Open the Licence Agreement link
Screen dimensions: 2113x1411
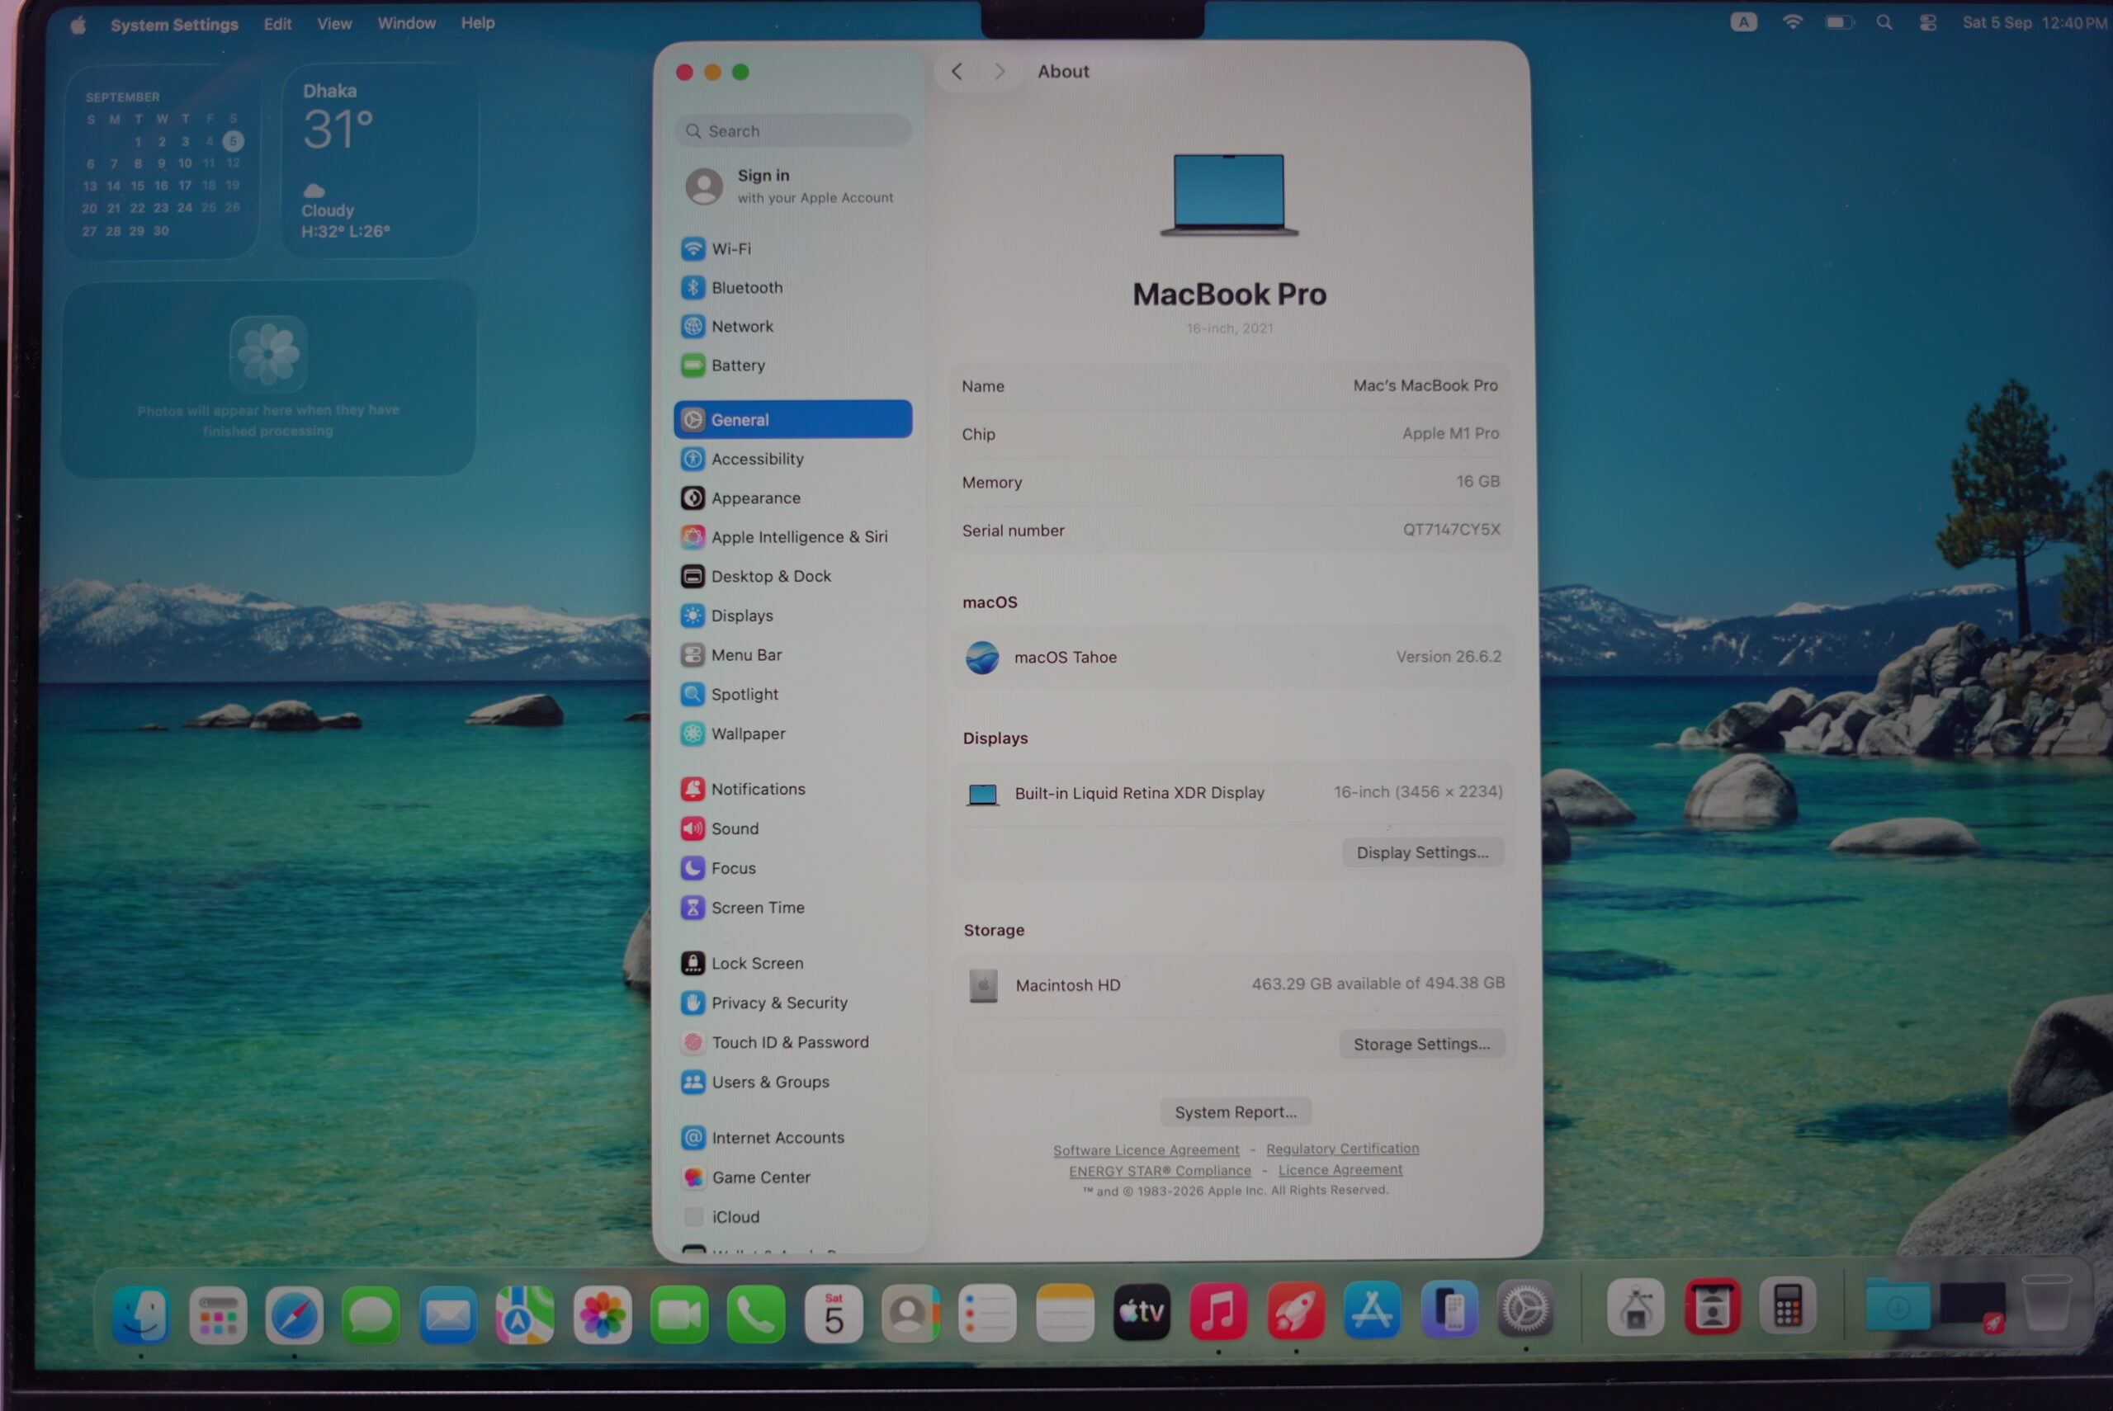click(1340, 1170)
